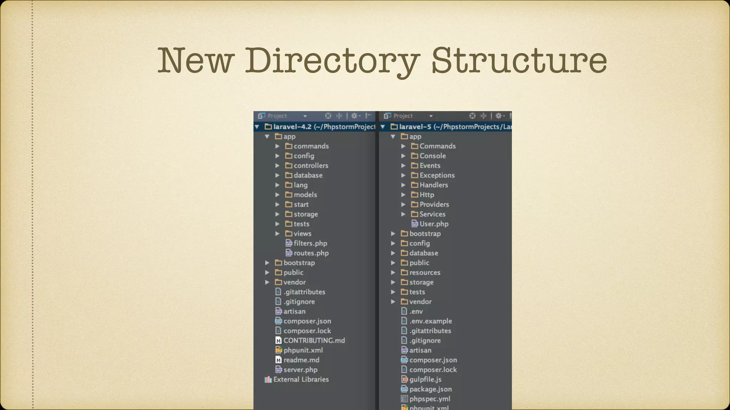Open Project view dropdown in left panel

tap(305, 116)
